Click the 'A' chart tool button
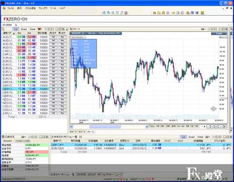 click(216, 127)
